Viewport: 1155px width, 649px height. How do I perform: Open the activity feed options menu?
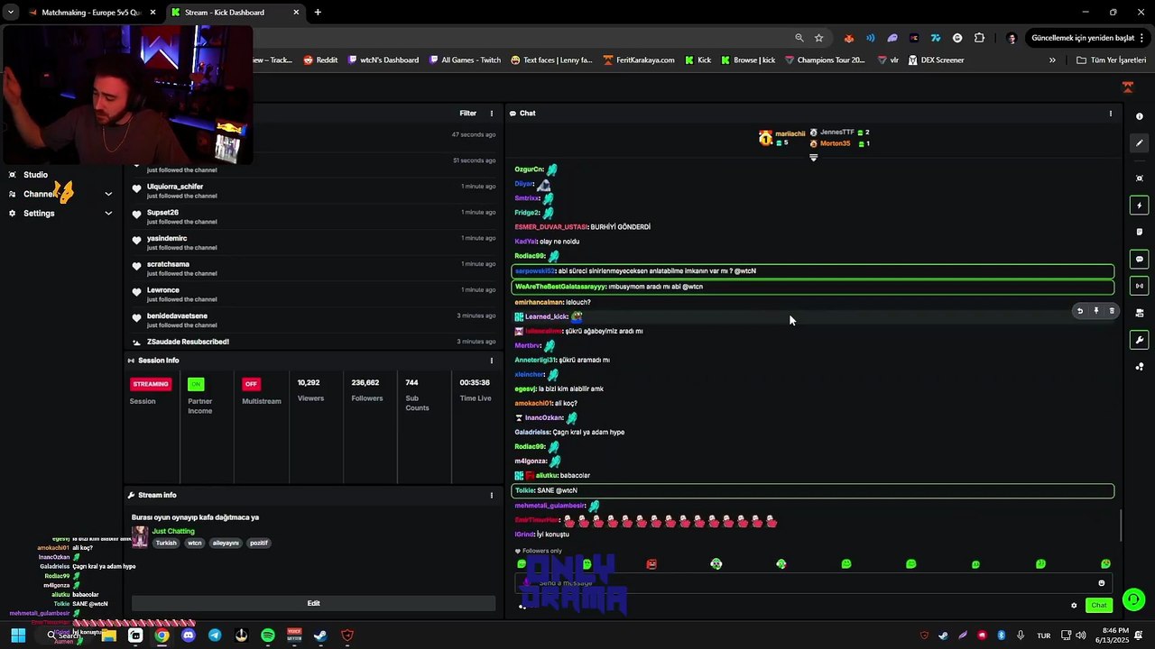coord(492,114)
